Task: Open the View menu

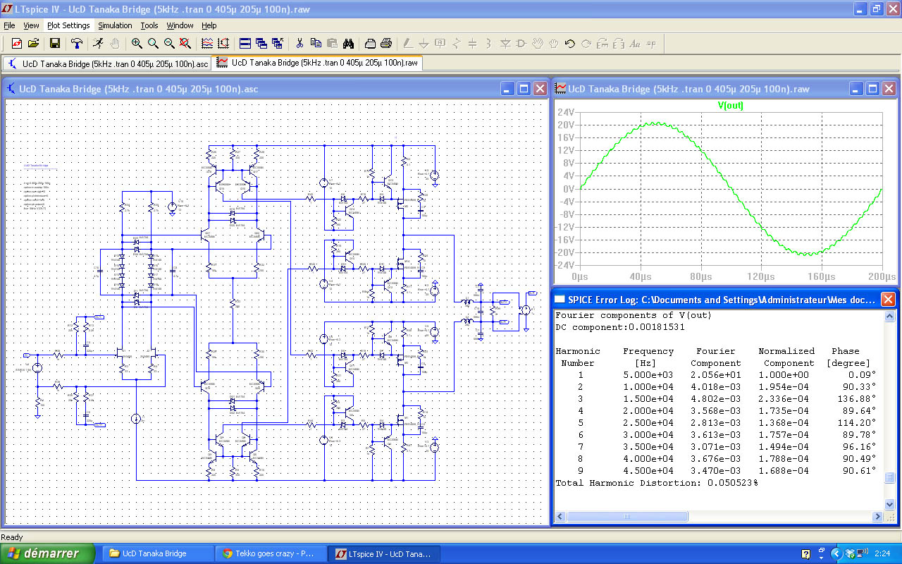Action: click(x=31, y=25)
